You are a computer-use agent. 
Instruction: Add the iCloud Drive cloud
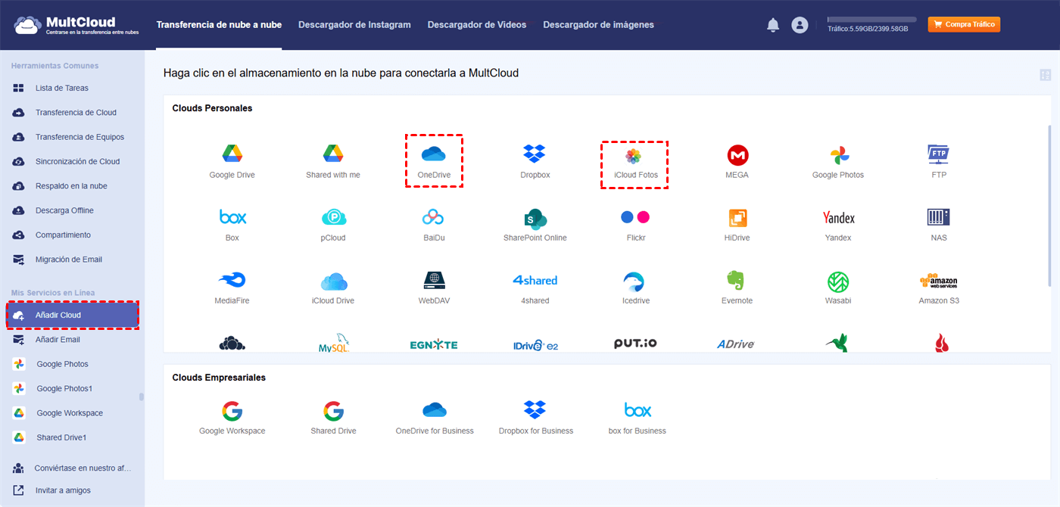click(333, 281)
